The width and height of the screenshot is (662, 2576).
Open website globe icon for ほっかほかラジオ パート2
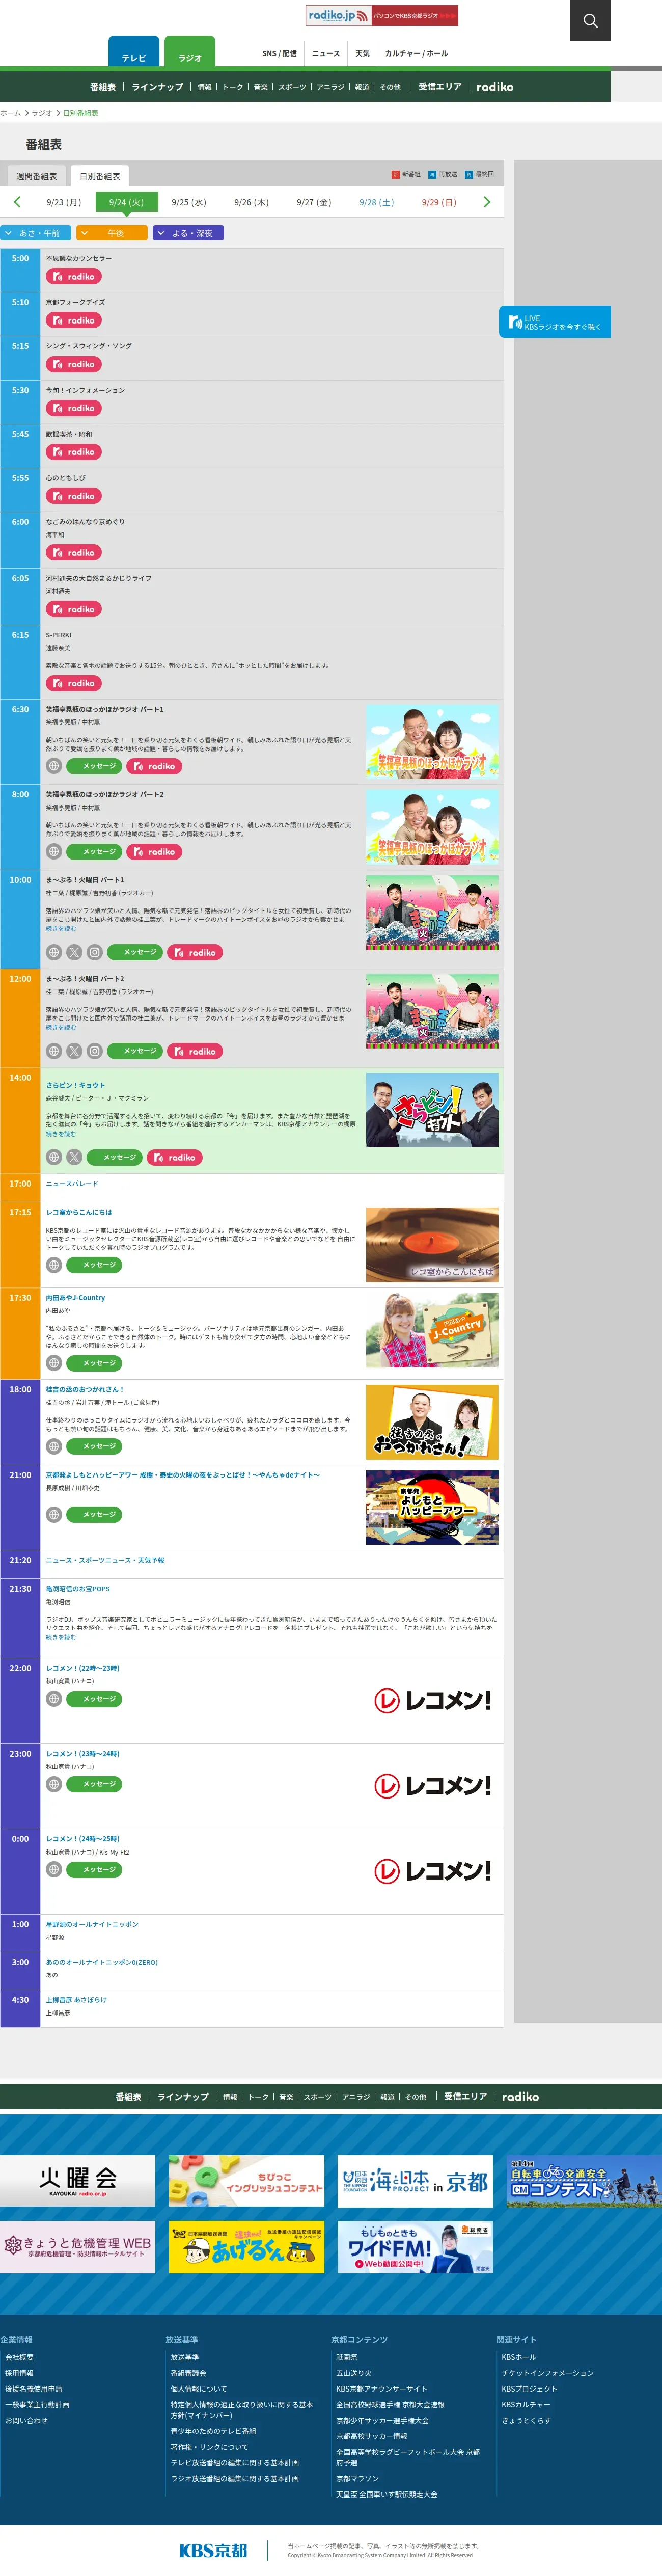pos(54,852)
